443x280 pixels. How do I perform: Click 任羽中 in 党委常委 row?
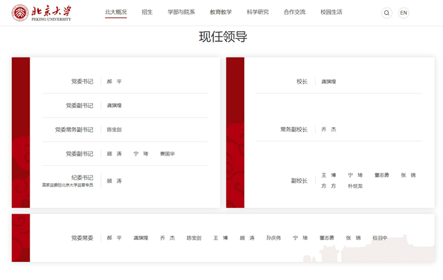380,238
